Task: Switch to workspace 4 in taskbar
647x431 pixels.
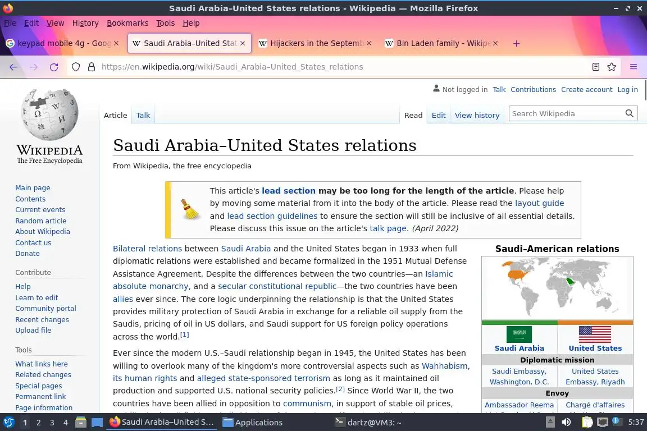Action: point(66,423)
